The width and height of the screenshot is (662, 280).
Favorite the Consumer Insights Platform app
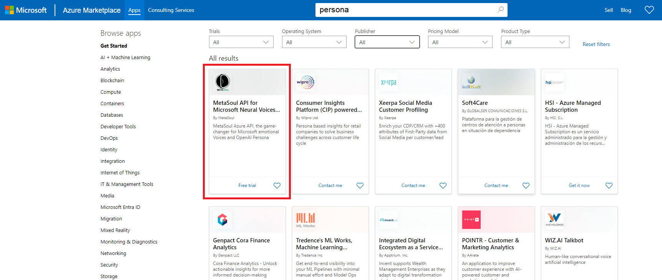click(360, 186)
